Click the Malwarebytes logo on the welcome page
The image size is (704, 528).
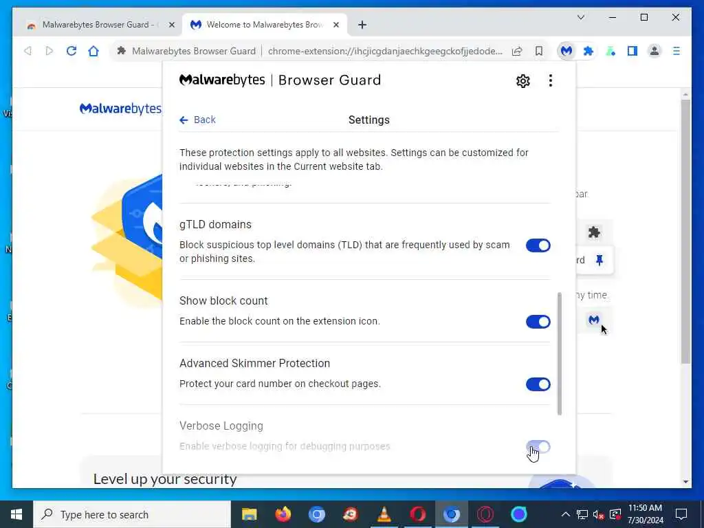(x=120, y=109)
